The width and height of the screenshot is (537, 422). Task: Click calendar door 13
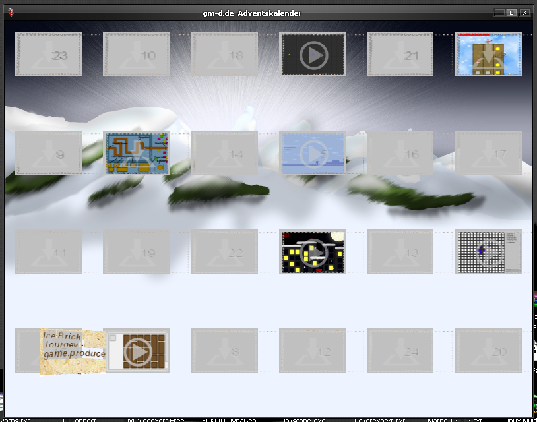tap(400, 252)
